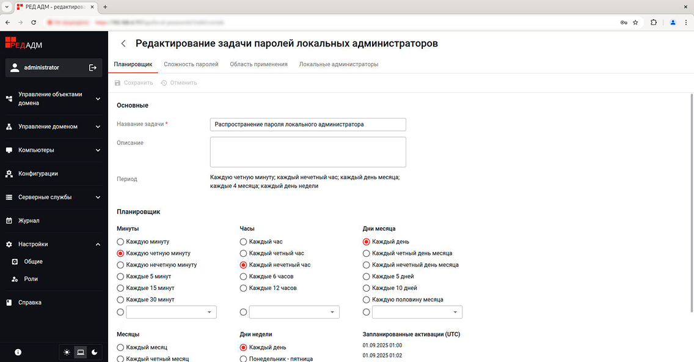The width and height of the screenshot is (694, 362).
Task: Click the administrator user avatar icon
Action: point(15,67)
